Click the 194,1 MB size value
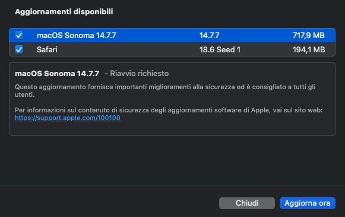This screenshot has height=217, width=345. pos(309,49)
